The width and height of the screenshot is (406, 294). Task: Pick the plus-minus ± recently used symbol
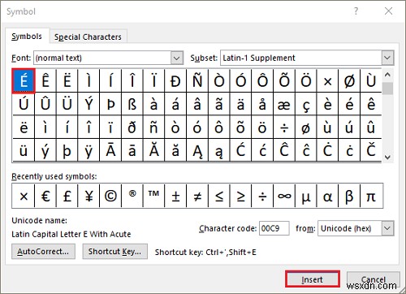[x=175, y=196]
